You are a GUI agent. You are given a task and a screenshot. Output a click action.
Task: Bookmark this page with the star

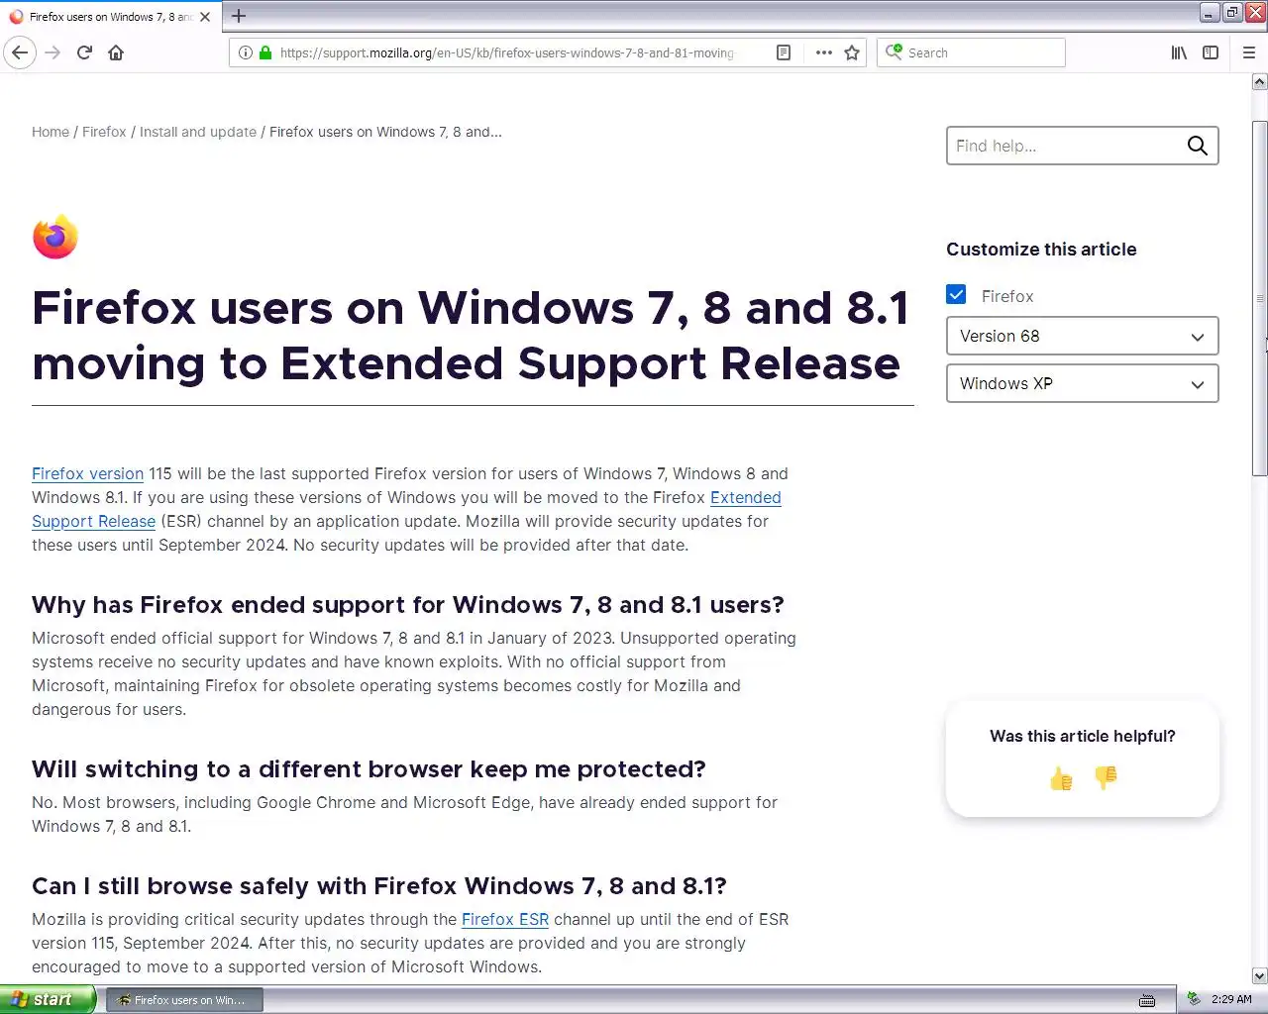(x=852, y=52)
